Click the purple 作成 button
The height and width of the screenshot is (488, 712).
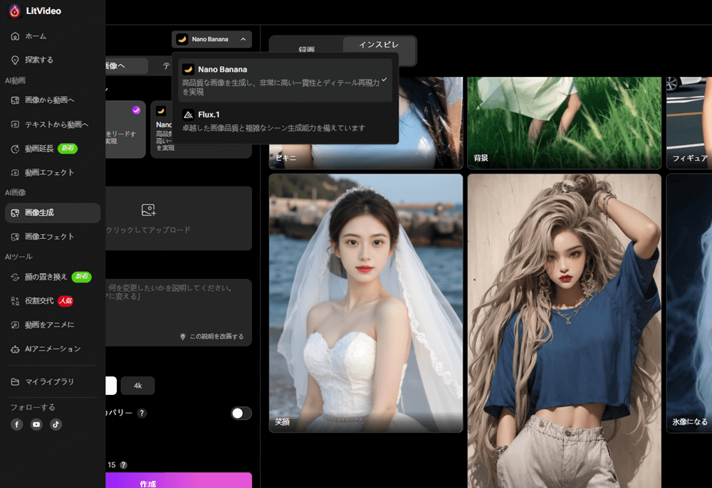tap(148, 482)
